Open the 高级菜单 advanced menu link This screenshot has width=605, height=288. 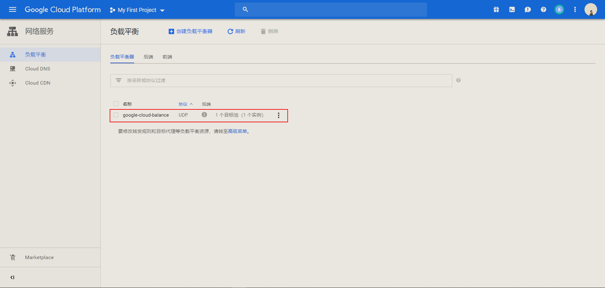click(x=238, y=131)
